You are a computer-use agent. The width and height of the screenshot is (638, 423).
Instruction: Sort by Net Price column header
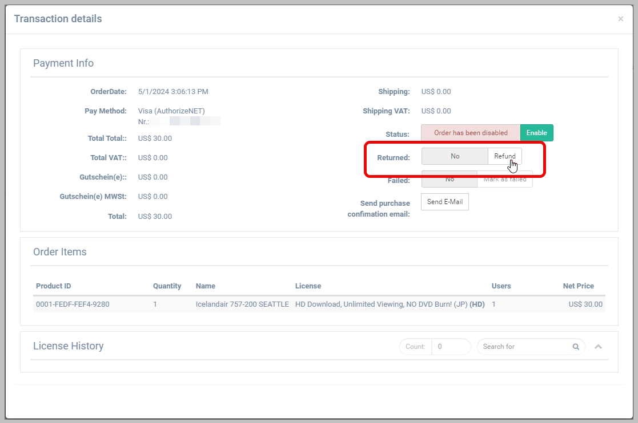pos(578,286)
